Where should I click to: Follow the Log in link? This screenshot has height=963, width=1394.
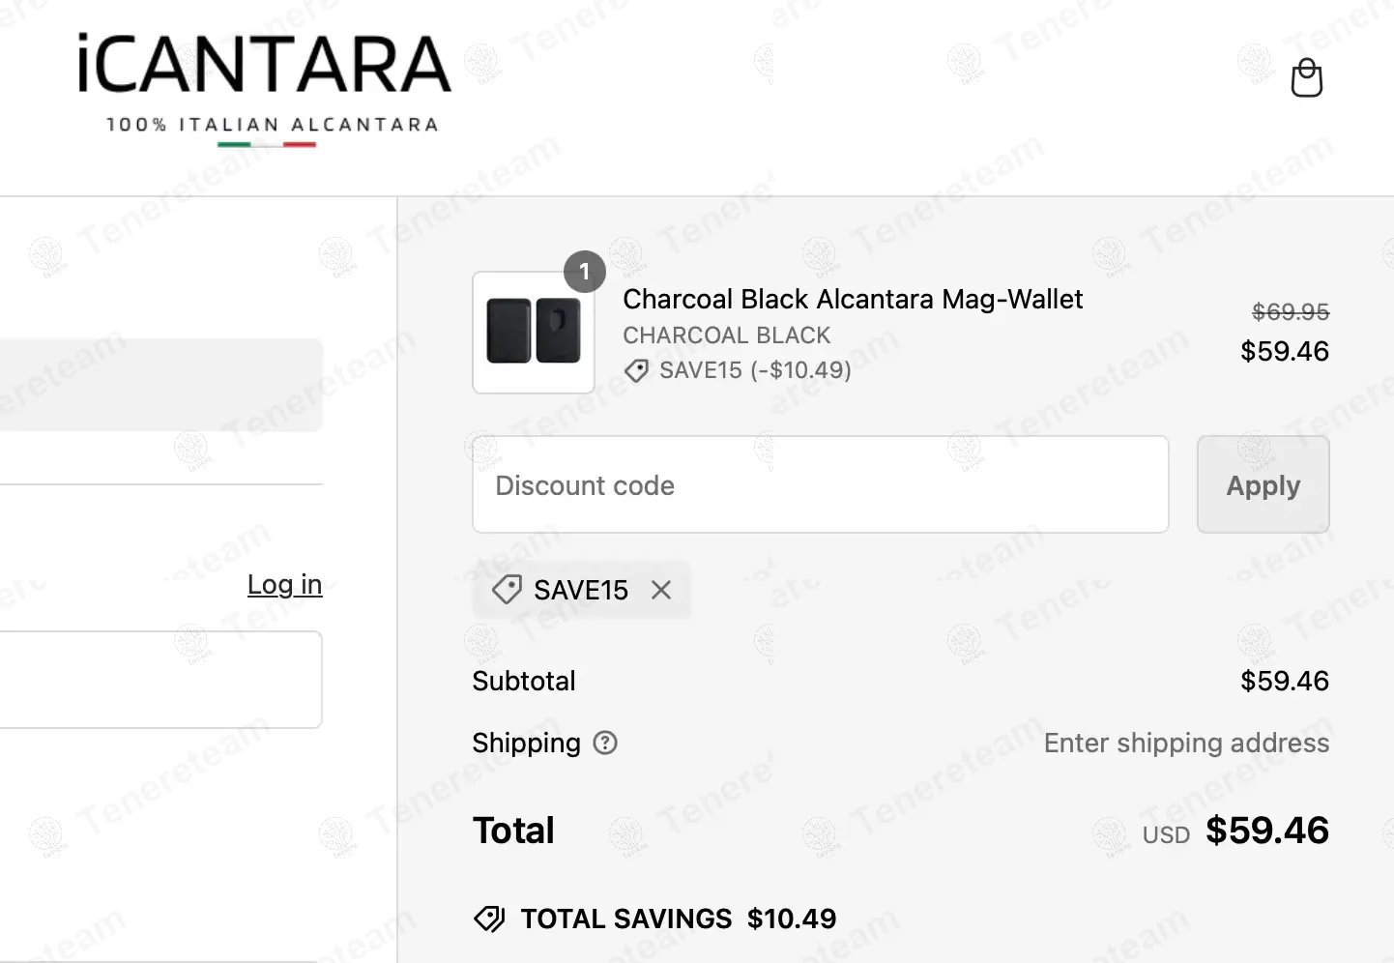[284, 584]
